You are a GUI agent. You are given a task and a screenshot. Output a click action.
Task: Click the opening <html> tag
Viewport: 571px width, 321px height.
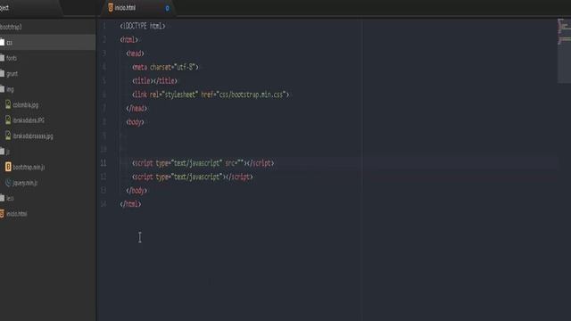(x=128, y=39)
